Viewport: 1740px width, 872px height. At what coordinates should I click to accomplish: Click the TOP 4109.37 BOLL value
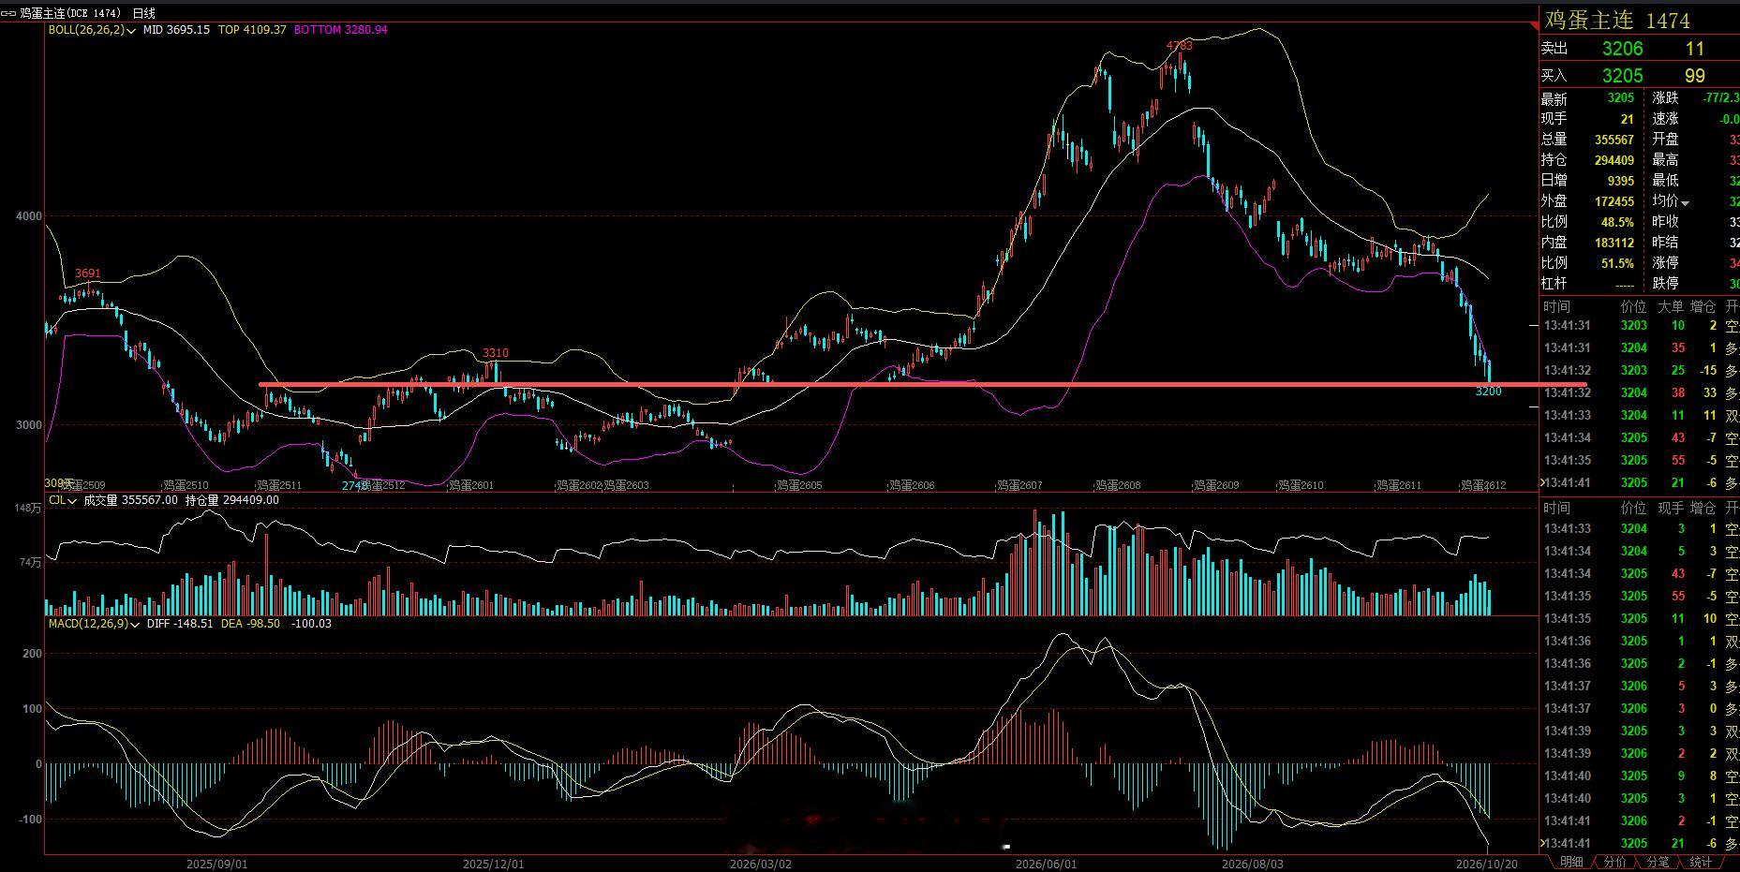pyautogui.click(x=252, y=30)
